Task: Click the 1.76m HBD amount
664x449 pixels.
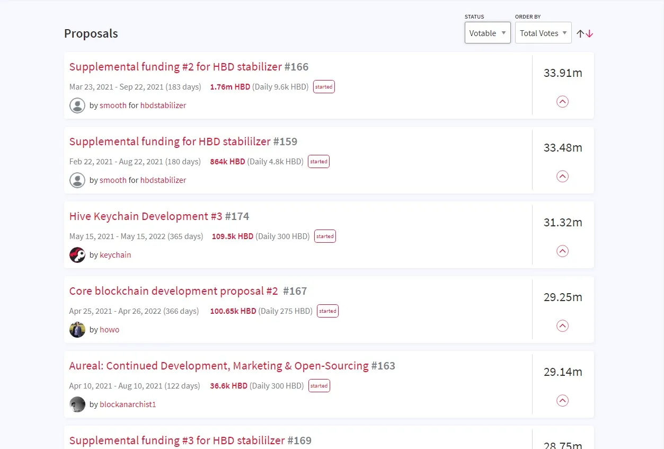Action: coord(230,87)
